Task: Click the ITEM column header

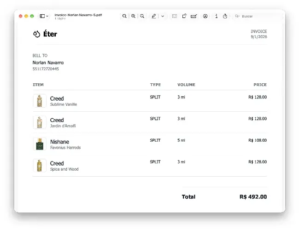Action: coord(38,85)
